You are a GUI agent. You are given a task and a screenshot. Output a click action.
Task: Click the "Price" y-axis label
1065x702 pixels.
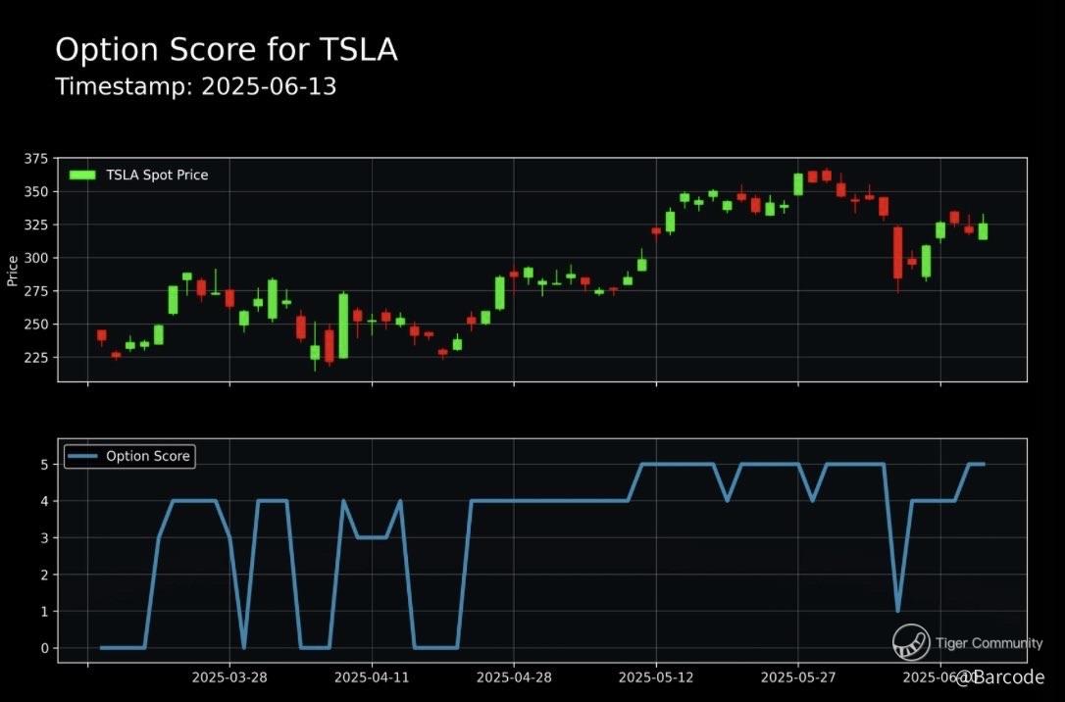click(12, 271)
